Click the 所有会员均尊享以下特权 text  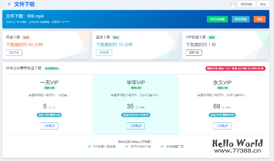tap(135, 142)
